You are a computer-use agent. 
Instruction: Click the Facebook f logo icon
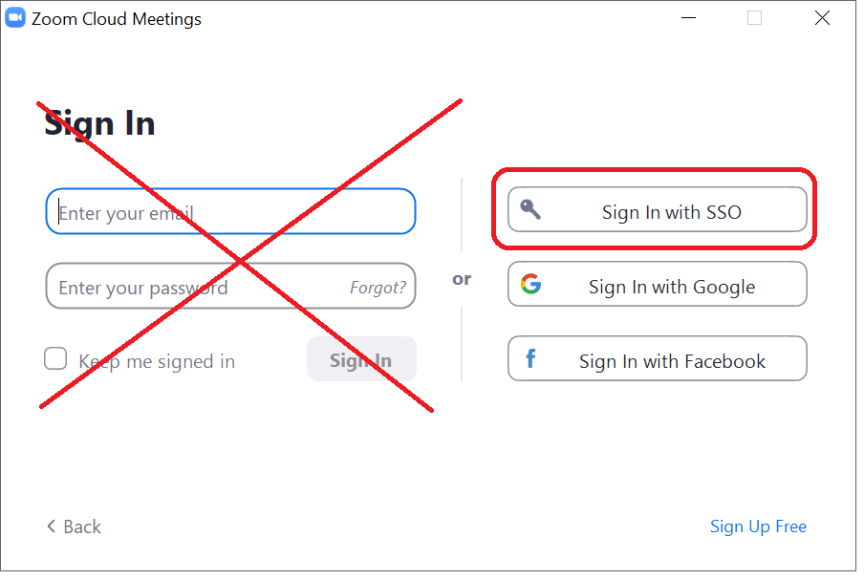click(530, 358)
